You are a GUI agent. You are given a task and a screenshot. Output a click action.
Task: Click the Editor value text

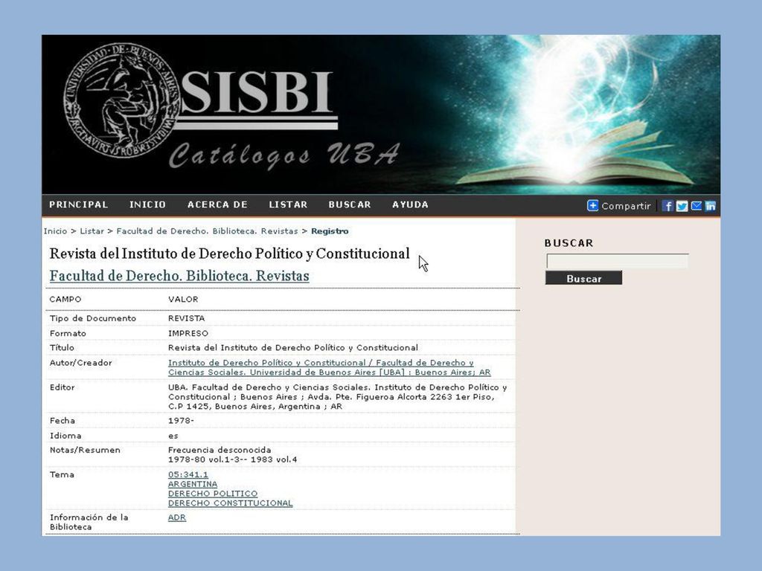(337, 397)
